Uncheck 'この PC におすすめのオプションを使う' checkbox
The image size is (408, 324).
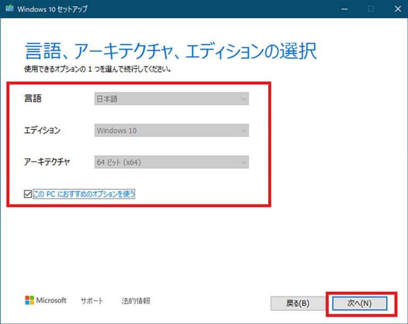(28, 194)
